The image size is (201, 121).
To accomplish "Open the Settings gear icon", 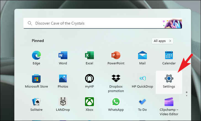I will [x=169, y=78].
